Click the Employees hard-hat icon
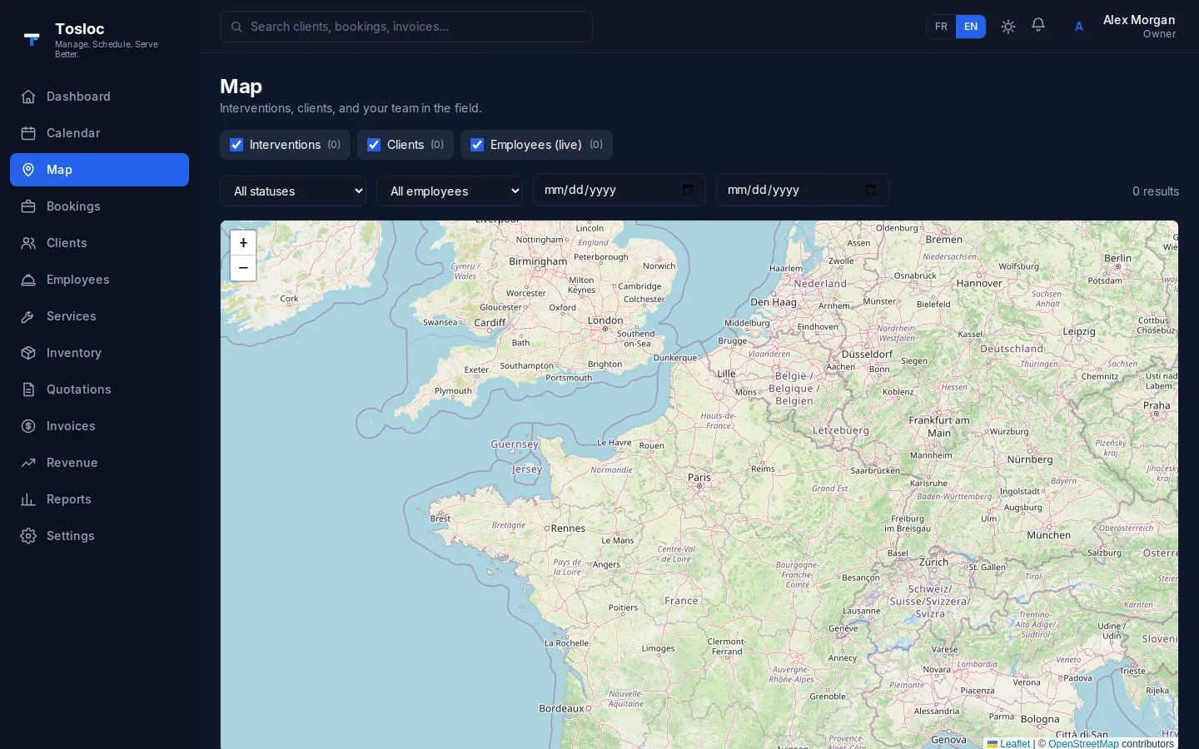This screenshot has width=1199, height=749. pos(28,280)
